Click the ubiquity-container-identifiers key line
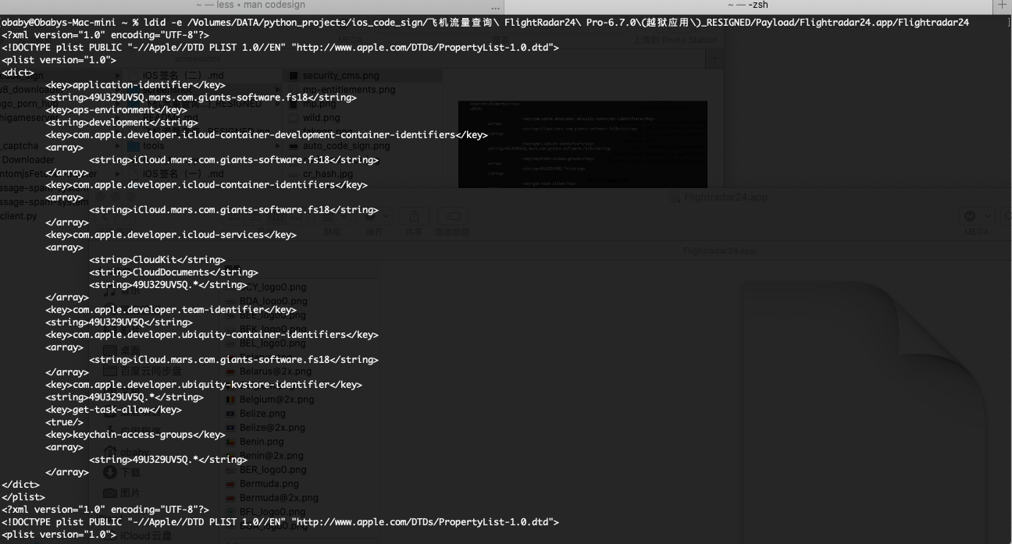 (x=212, y=335)
